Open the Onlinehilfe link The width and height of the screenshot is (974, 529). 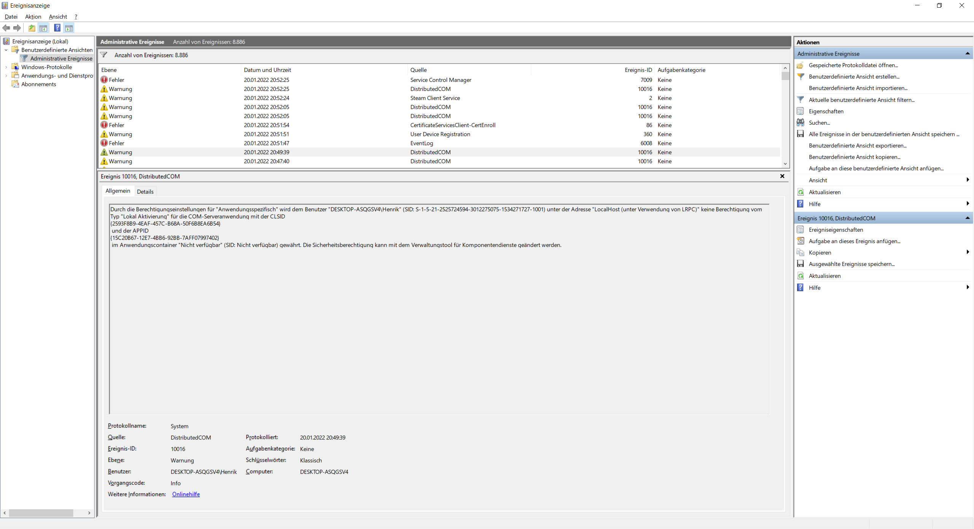click(186, 494)
